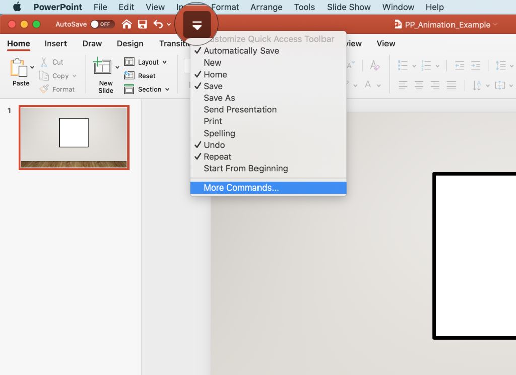Screen dimensions: 516x375
Task: Switch to the Insert ribbon tab
Action: (55, 43)
